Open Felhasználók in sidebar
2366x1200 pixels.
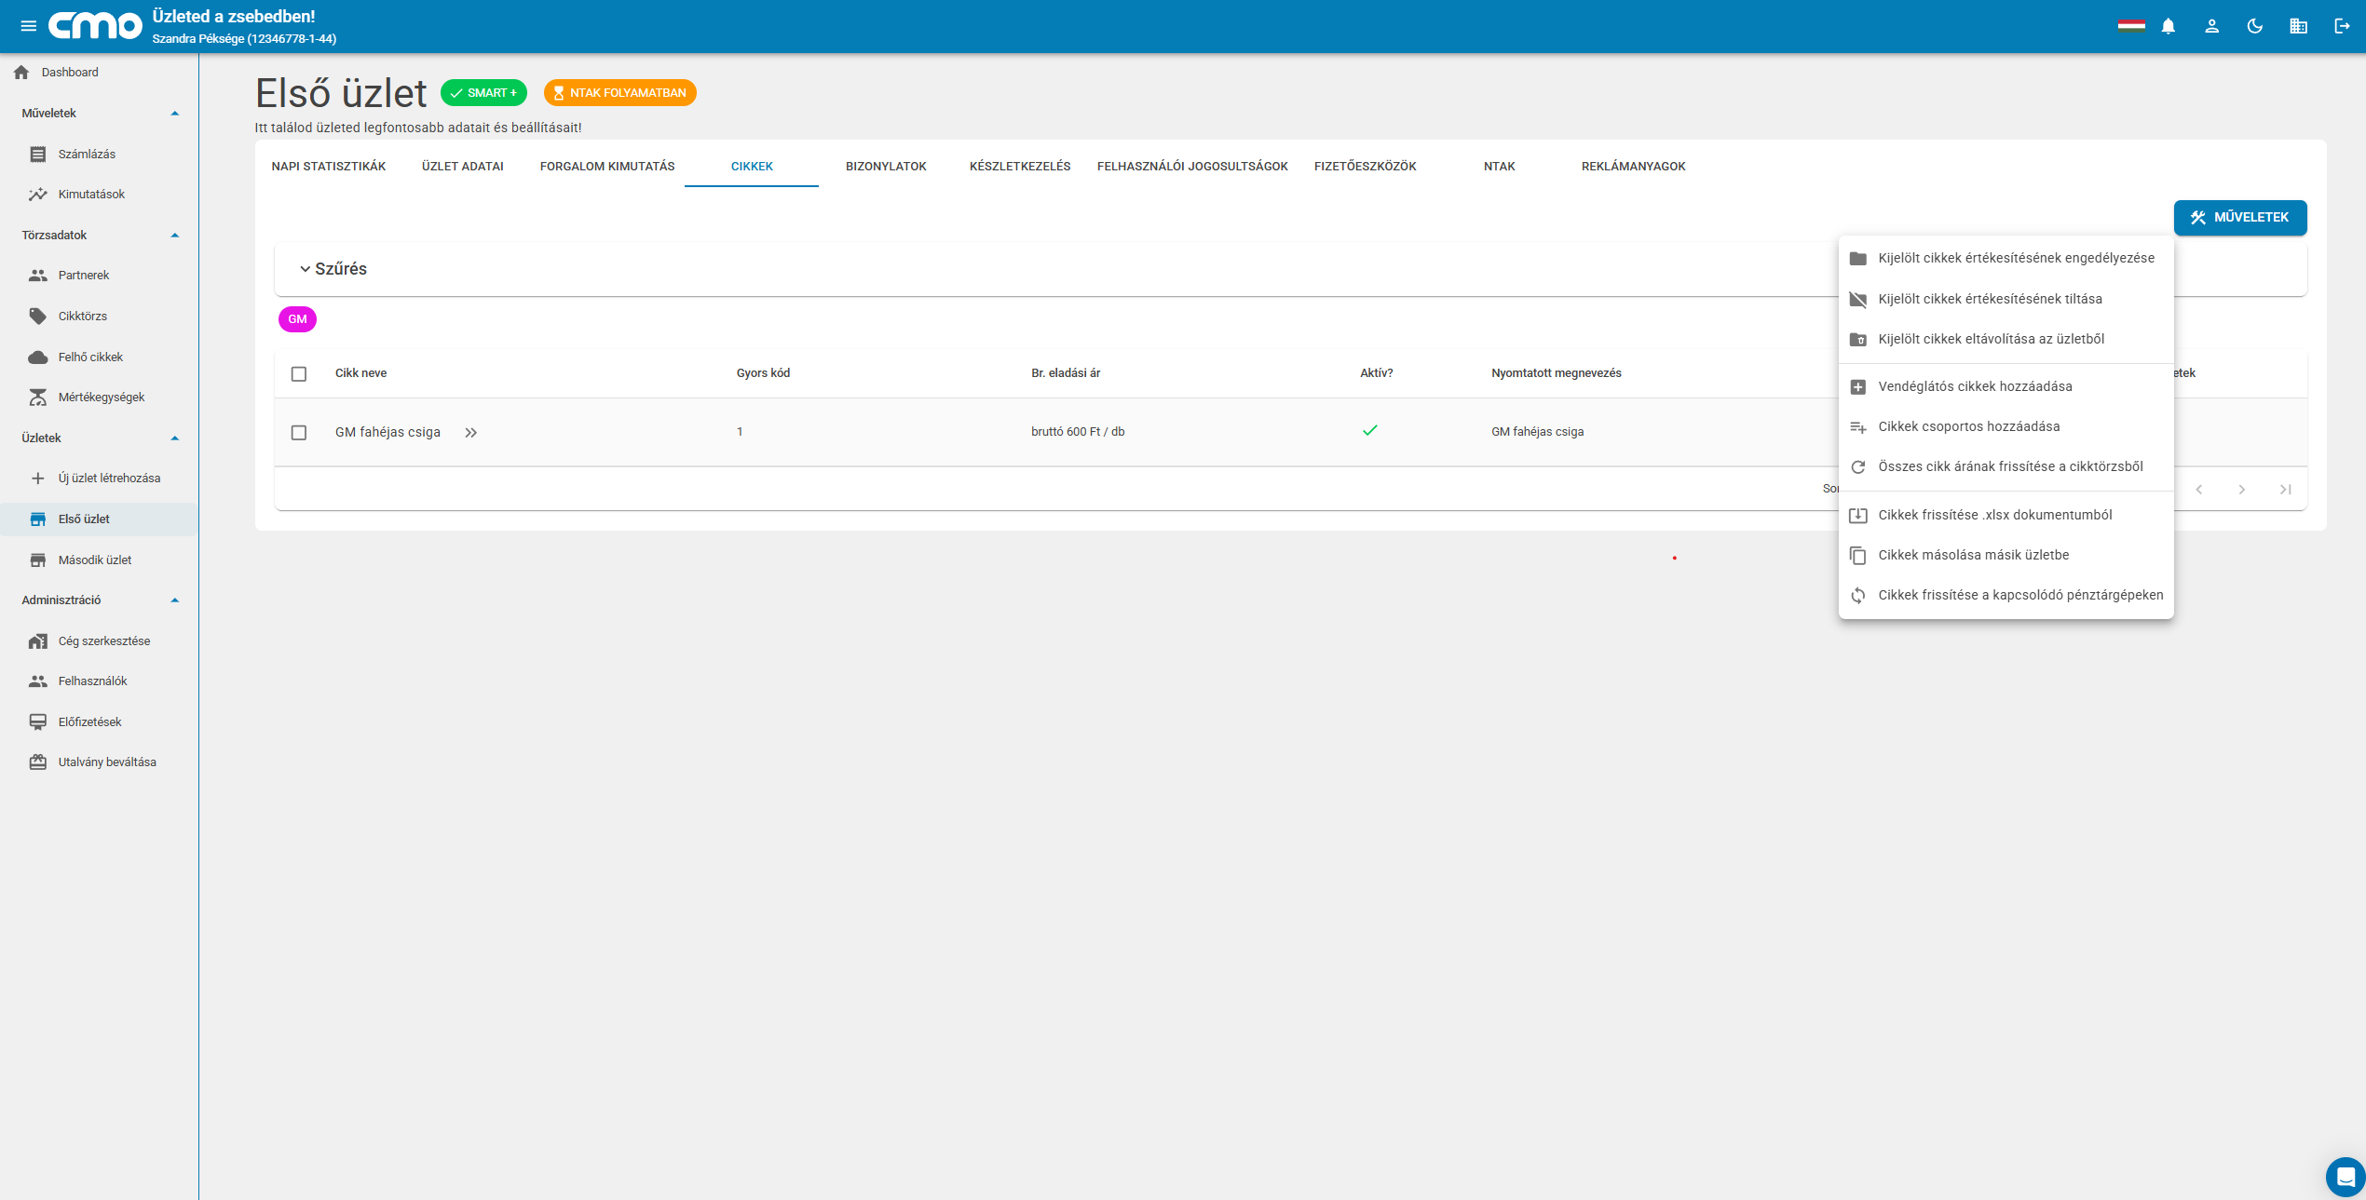coord(99,681)
